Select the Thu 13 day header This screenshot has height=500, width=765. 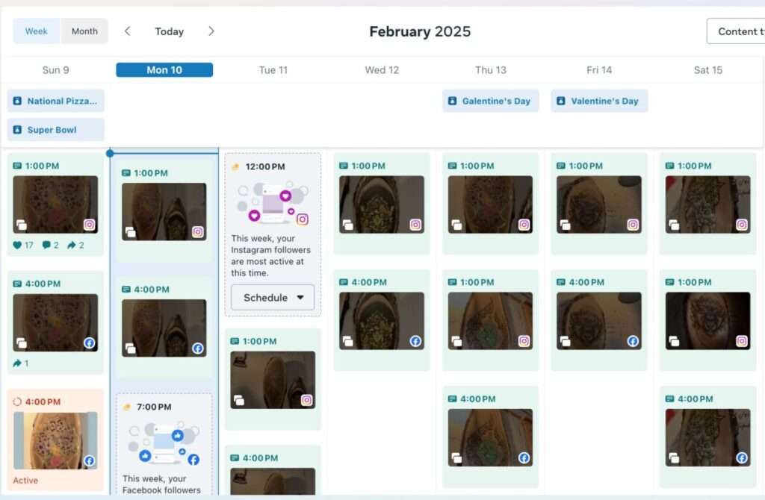pos(490,70)
